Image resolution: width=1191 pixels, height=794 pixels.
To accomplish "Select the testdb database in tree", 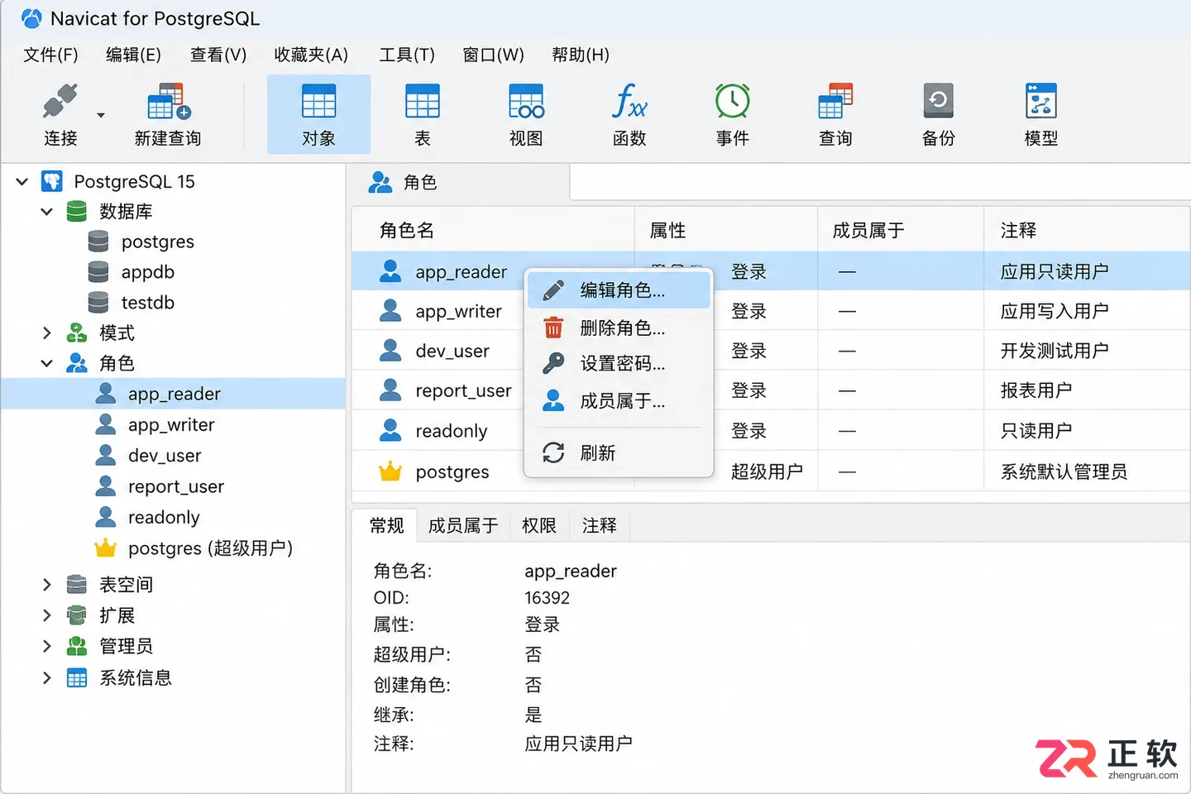I will [147, 303].
